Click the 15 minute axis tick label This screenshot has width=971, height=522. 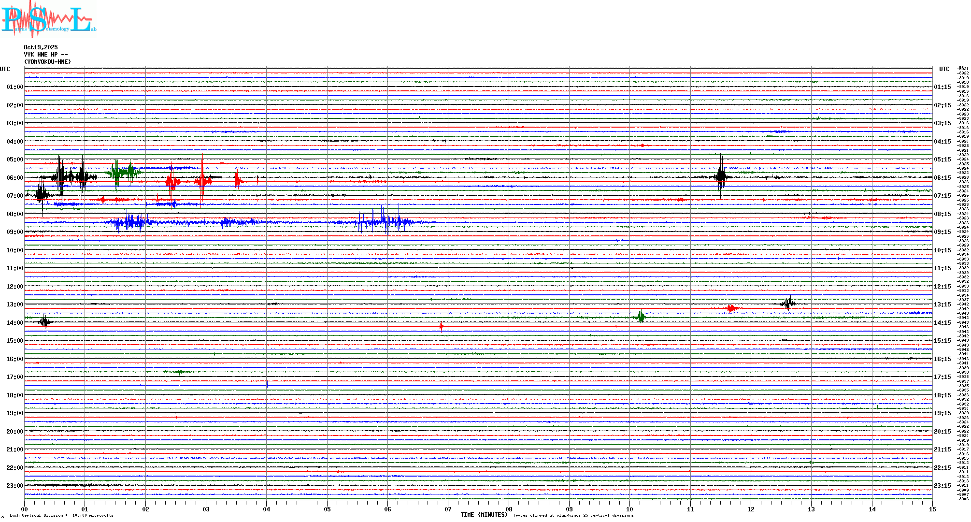click(932, 509)
